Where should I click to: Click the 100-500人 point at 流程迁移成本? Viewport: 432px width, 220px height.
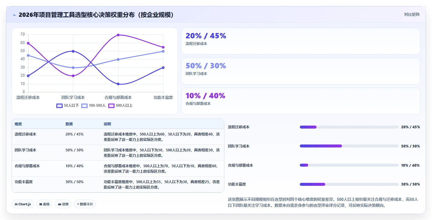28,55
